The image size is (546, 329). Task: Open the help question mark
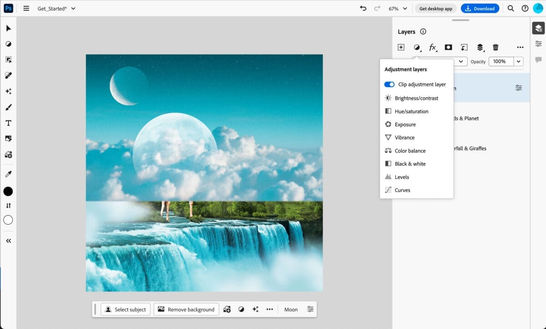(525, 8)
